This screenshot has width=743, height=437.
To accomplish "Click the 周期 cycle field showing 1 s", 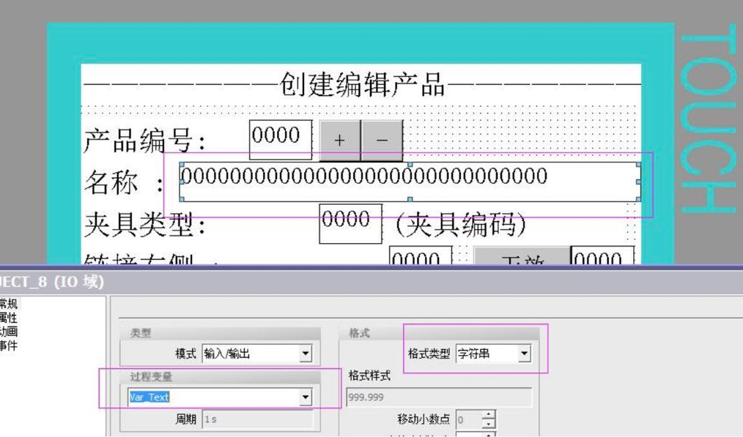I will point(256,420).
